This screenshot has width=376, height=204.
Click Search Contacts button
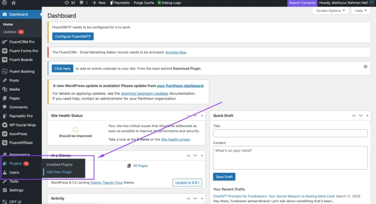302,3
